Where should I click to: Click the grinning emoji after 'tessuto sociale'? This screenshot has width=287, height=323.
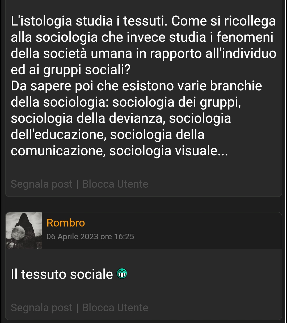pos(122,274)
